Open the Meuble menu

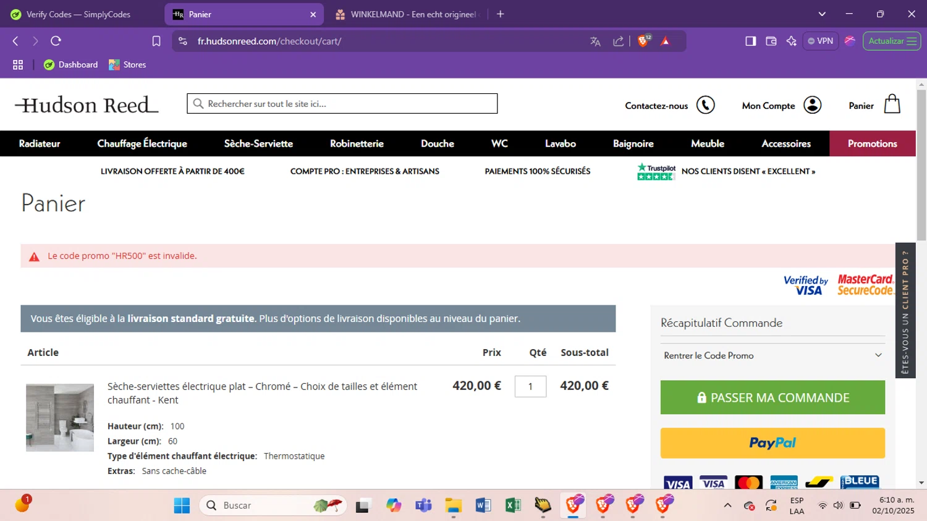coord(708,143)
